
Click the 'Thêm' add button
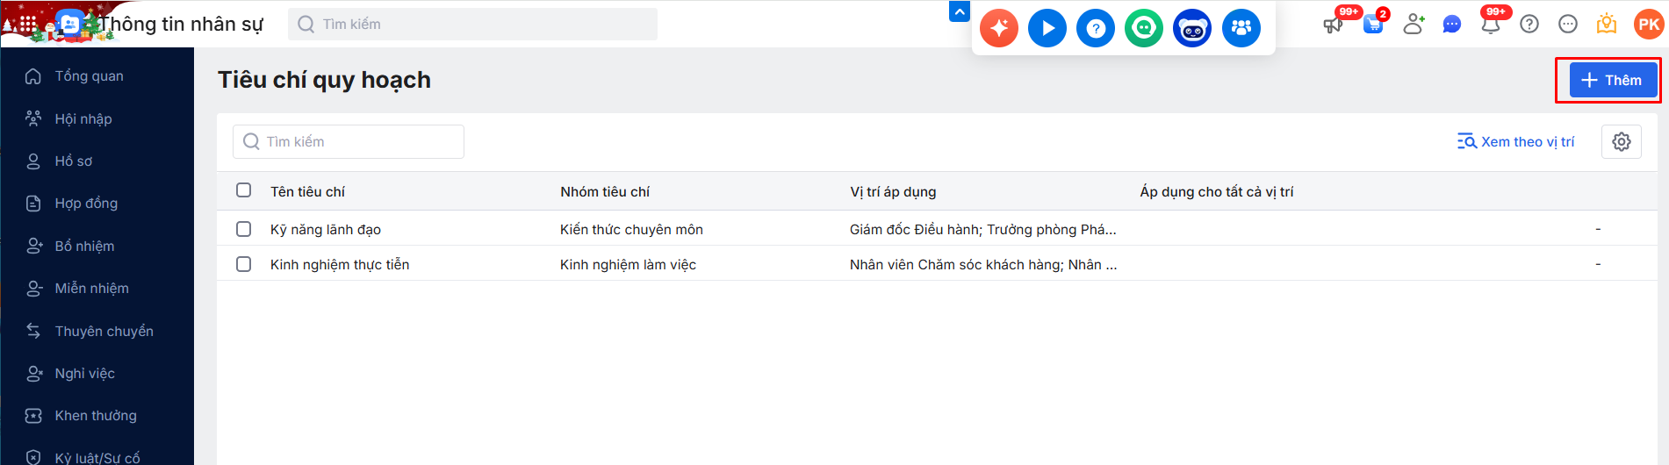coord(1612,81)
